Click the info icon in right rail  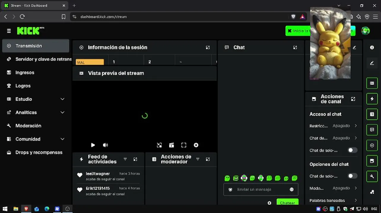[x=372, y=47]
